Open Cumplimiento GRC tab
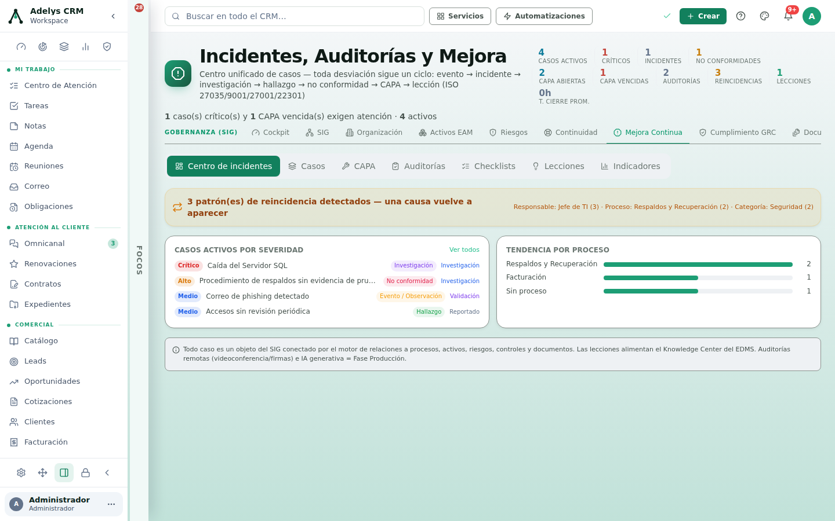The image size is (835, 521). click(x=737, y=133)
